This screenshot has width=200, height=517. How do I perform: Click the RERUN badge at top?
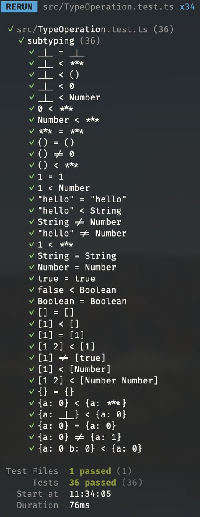tap(19, 7)
